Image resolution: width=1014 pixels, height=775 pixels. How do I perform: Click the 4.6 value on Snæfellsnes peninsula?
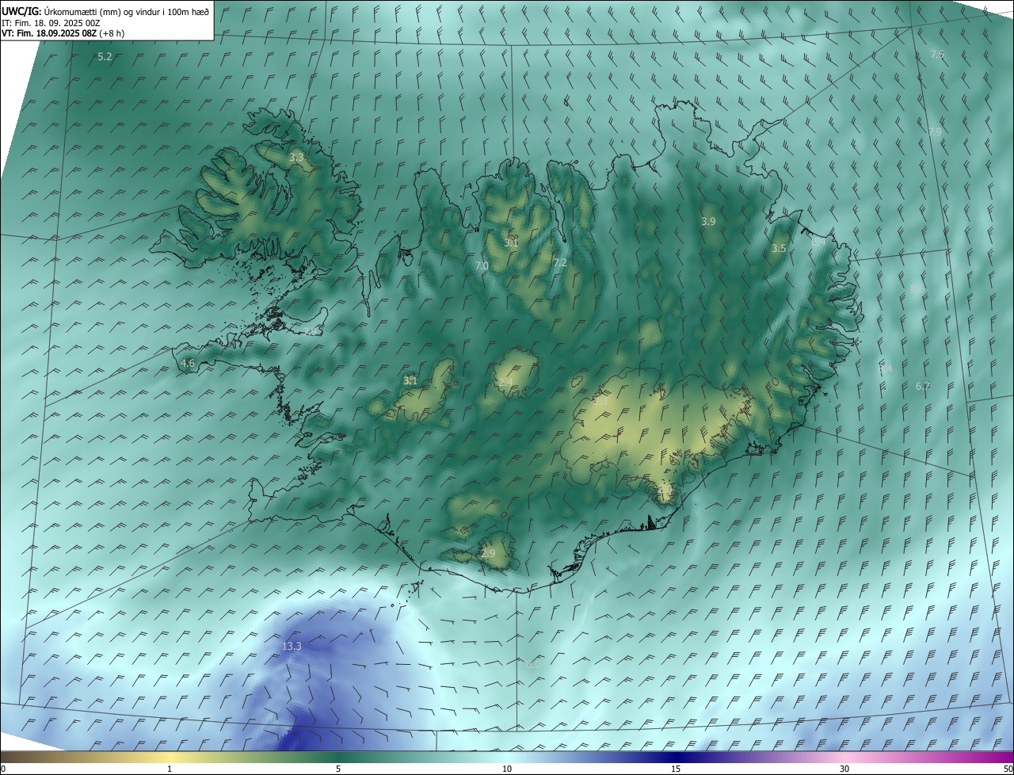coord(188,364)
